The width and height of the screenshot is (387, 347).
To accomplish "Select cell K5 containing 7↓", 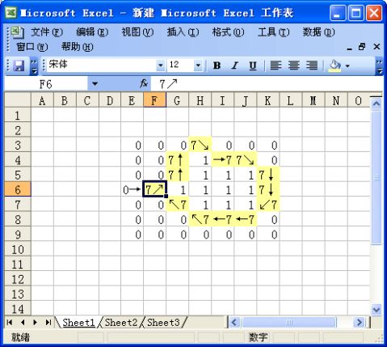I will [x=268, y=175].
